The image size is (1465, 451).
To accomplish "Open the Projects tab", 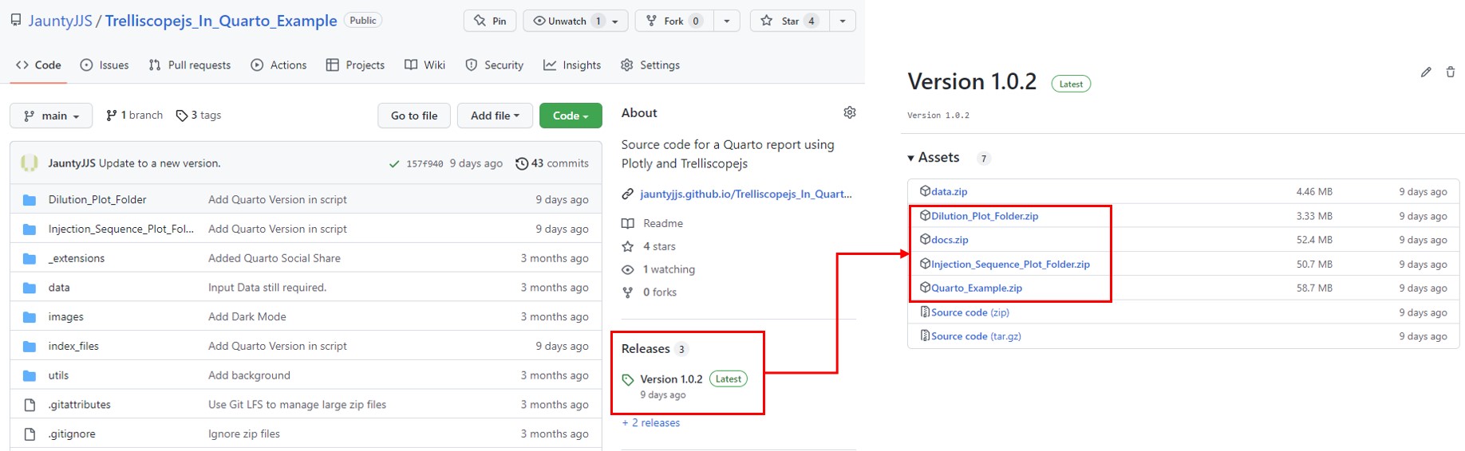I will click(355, 65).
